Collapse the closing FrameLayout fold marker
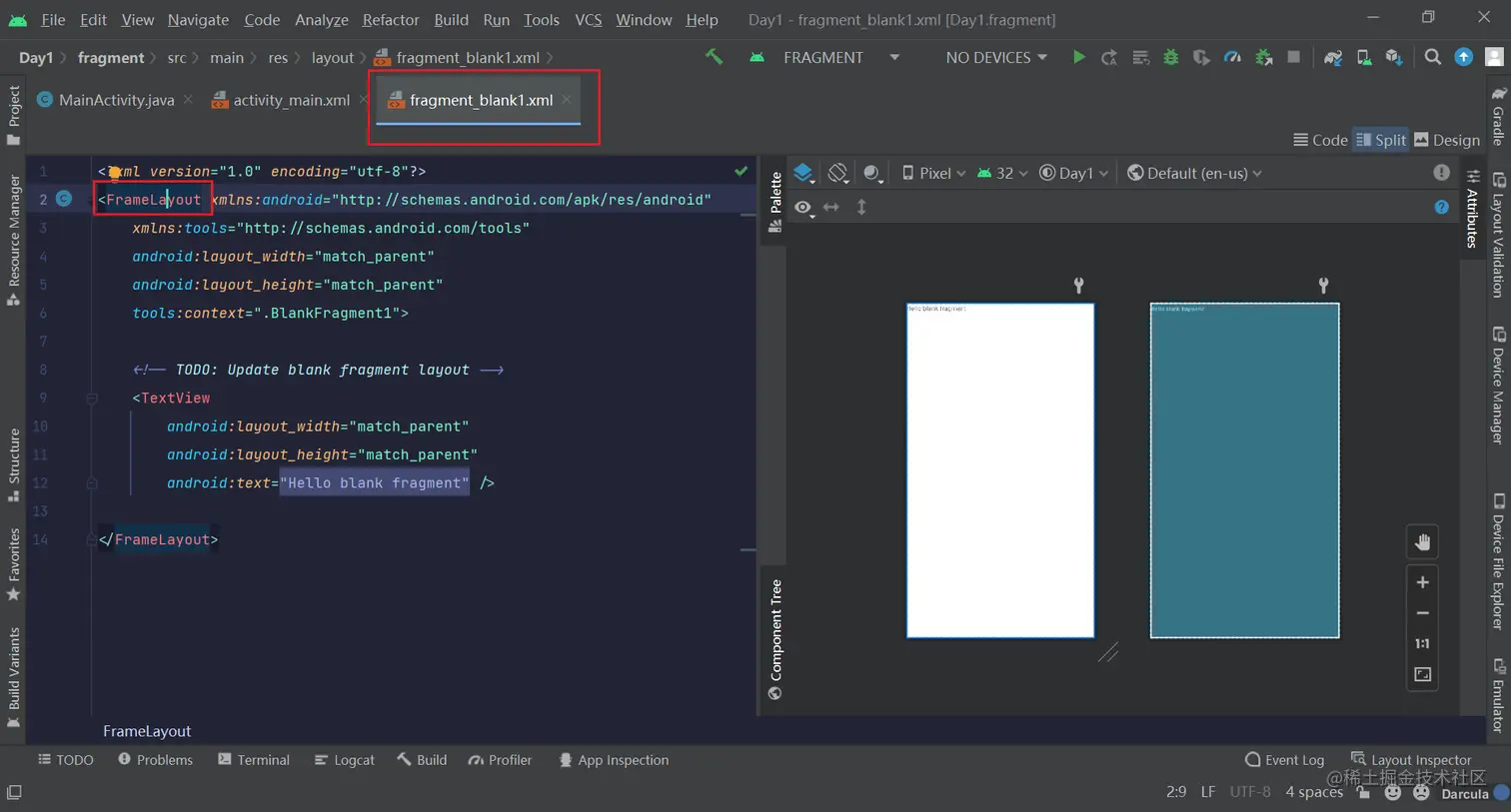This screenshot has width=1511, height=812. pos(91,539)
